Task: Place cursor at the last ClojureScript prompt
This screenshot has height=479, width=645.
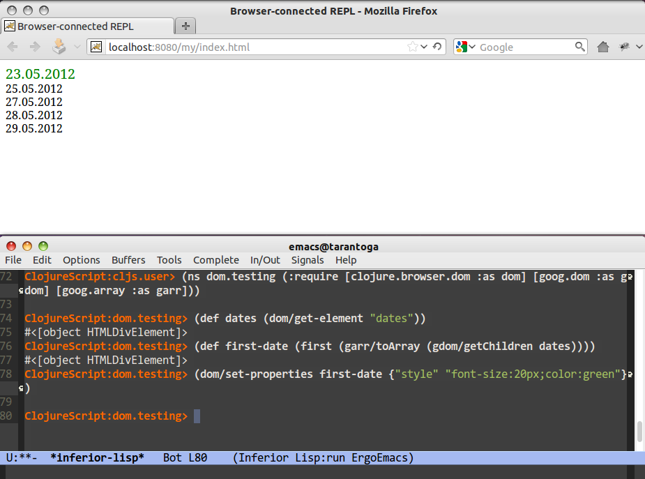Action: (x=197, y=416)
